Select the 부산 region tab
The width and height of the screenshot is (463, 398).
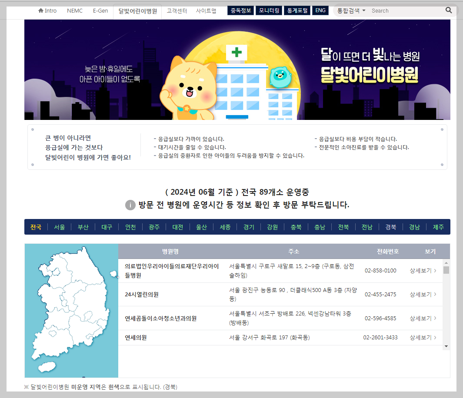tap(83, 227)
